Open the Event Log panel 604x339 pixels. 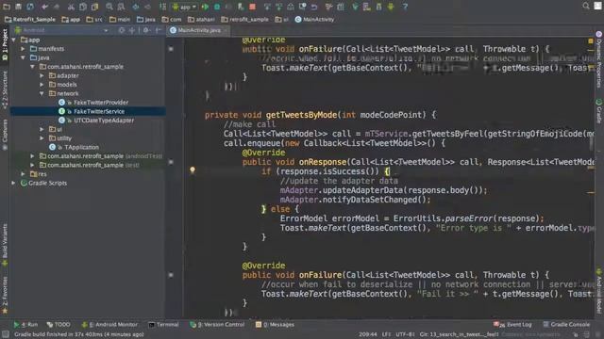point(512,325)
